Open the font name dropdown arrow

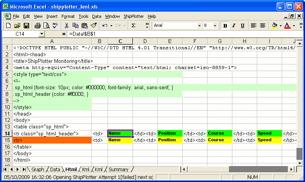(x=199, y=26)
